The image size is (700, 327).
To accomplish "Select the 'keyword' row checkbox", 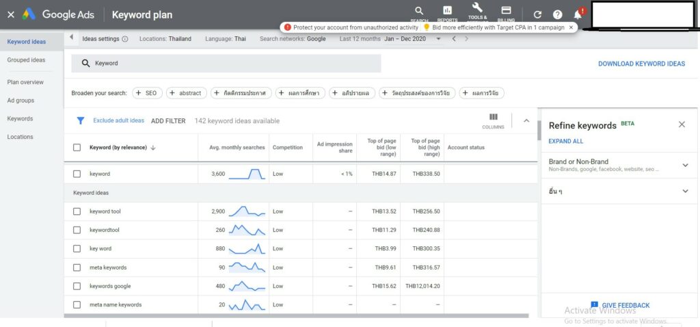I will pyautogui.click(x=77, y=174).
